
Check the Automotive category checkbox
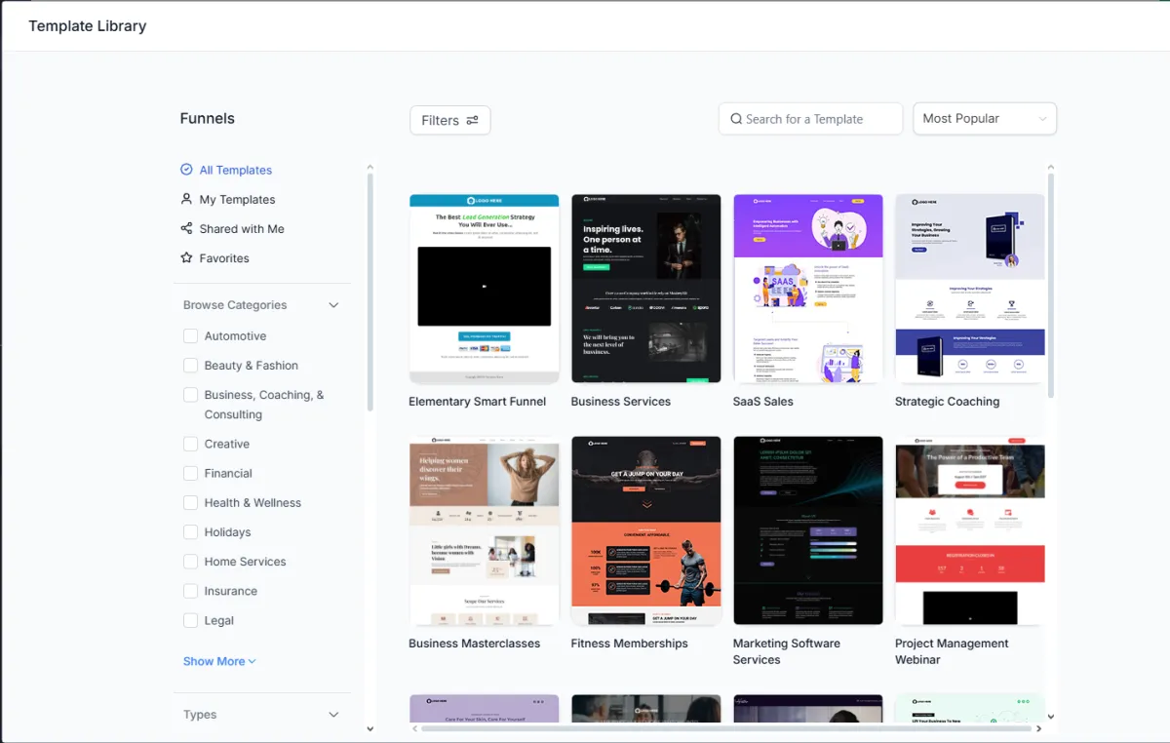click(x=190, y=335)
